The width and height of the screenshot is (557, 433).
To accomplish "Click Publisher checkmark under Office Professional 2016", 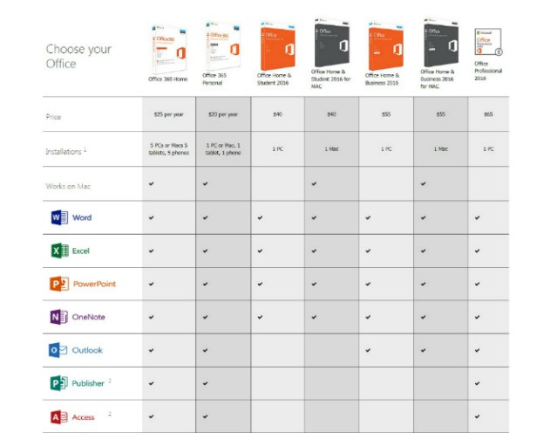I will 477,383.
